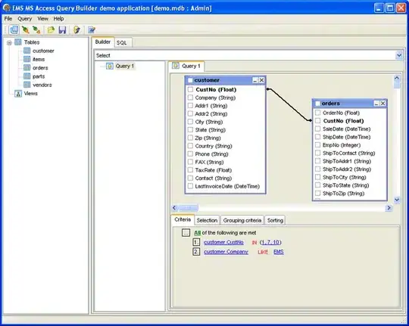This screenshot has width=409, height=326.
Task: Click the (1, 7, 10) value link
Action: (x=270, y=242)
